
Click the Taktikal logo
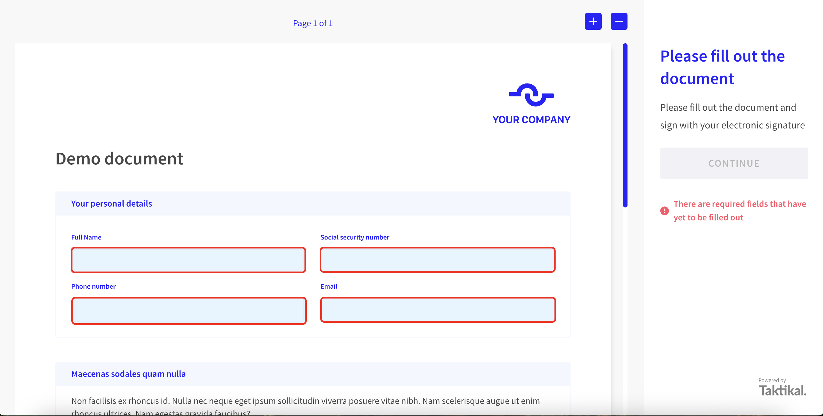point(783,390)
